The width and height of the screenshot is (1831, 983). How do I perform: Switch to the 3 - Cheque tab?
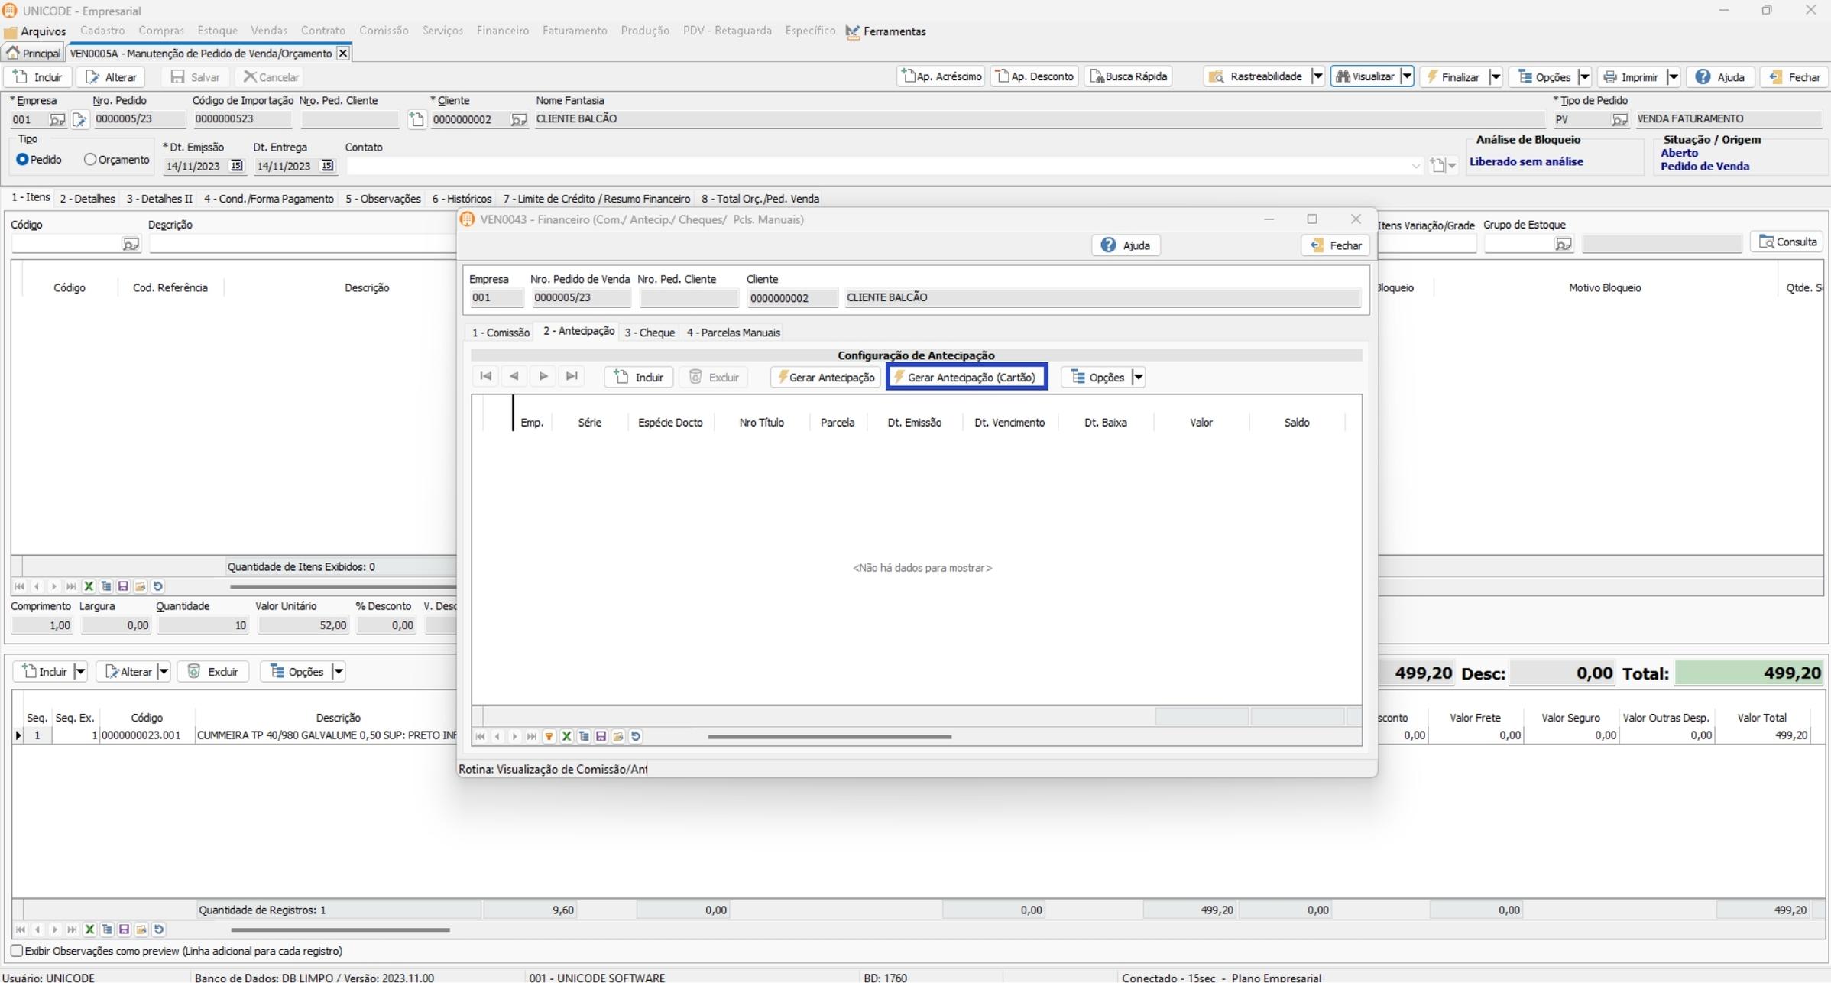coord(649,333)
